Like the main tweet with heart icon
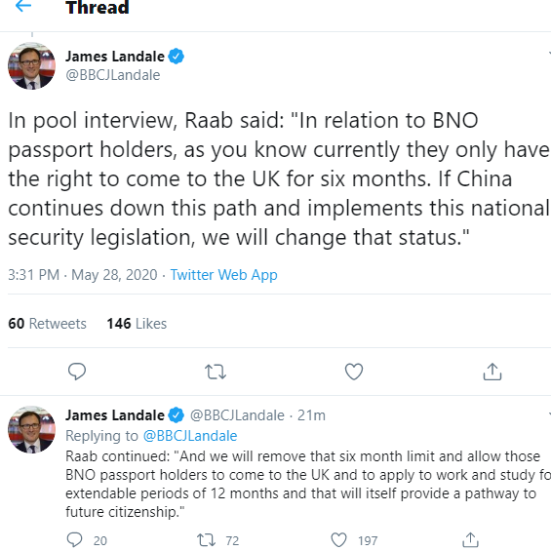 tap(354, 372)
